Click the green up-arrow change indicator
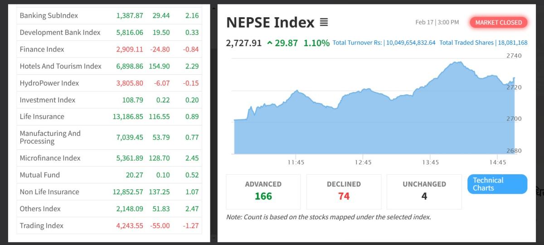The height and width of the screenshot is (245, 544). [x=270, y=43]
